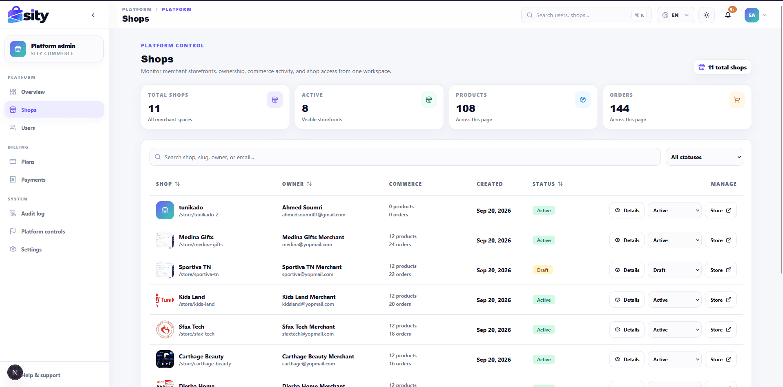
Task: Sort by the STATUS column
Action: pos(548,184)
